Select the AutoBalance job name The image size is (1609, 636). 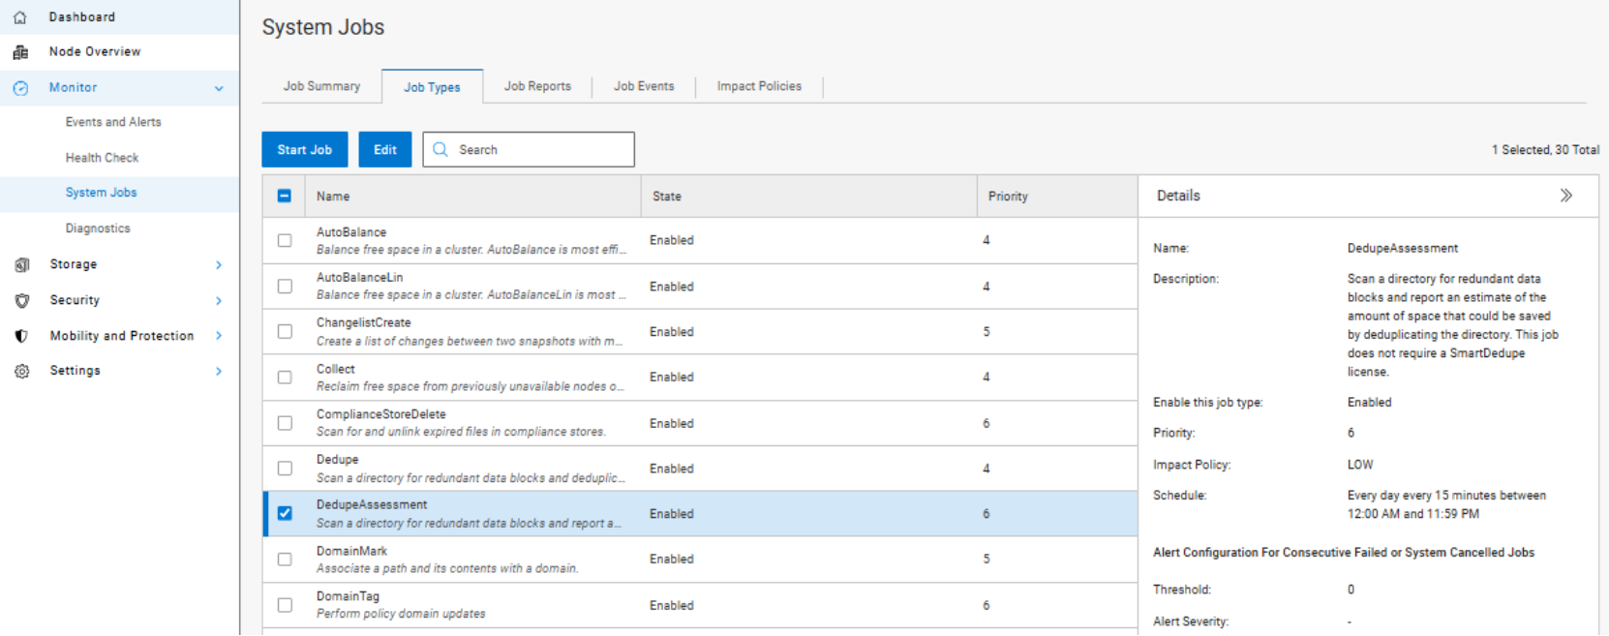point(351,232)
